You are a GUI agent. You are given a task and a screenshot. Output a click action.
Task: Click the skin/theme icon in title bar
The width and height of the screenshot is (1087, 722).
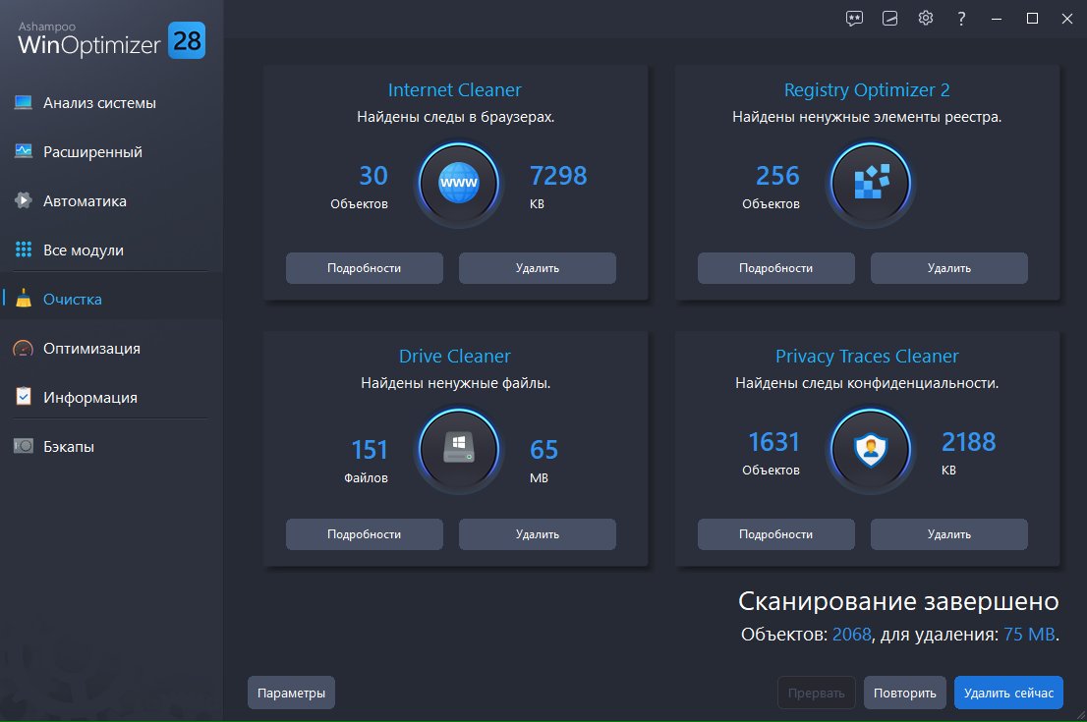point(889,19)
